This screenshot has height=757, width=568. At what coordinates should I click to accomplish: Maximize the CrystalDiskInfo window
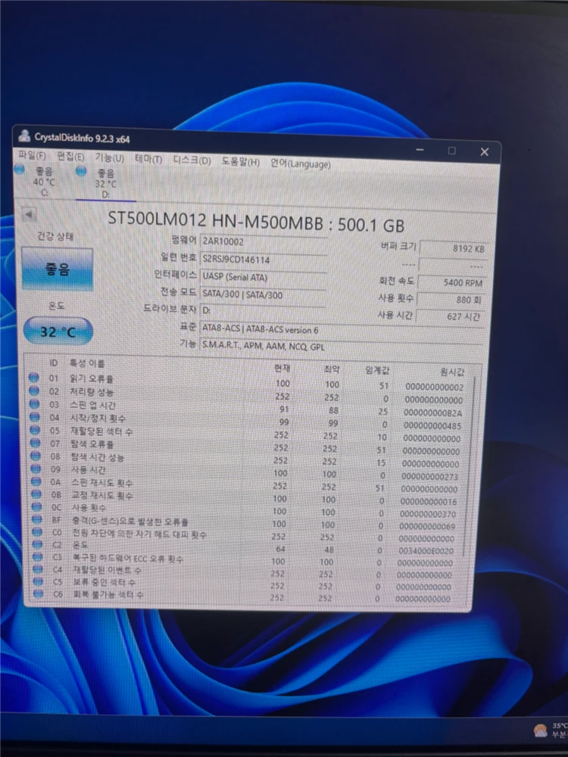click(x=451, y=151)
